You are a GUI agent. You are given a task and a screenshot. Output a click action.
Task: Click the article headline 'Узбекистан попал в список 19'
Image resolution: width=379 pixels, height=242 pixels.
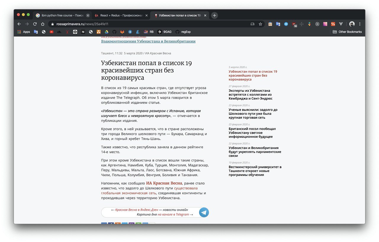click(x=147, y=71)
